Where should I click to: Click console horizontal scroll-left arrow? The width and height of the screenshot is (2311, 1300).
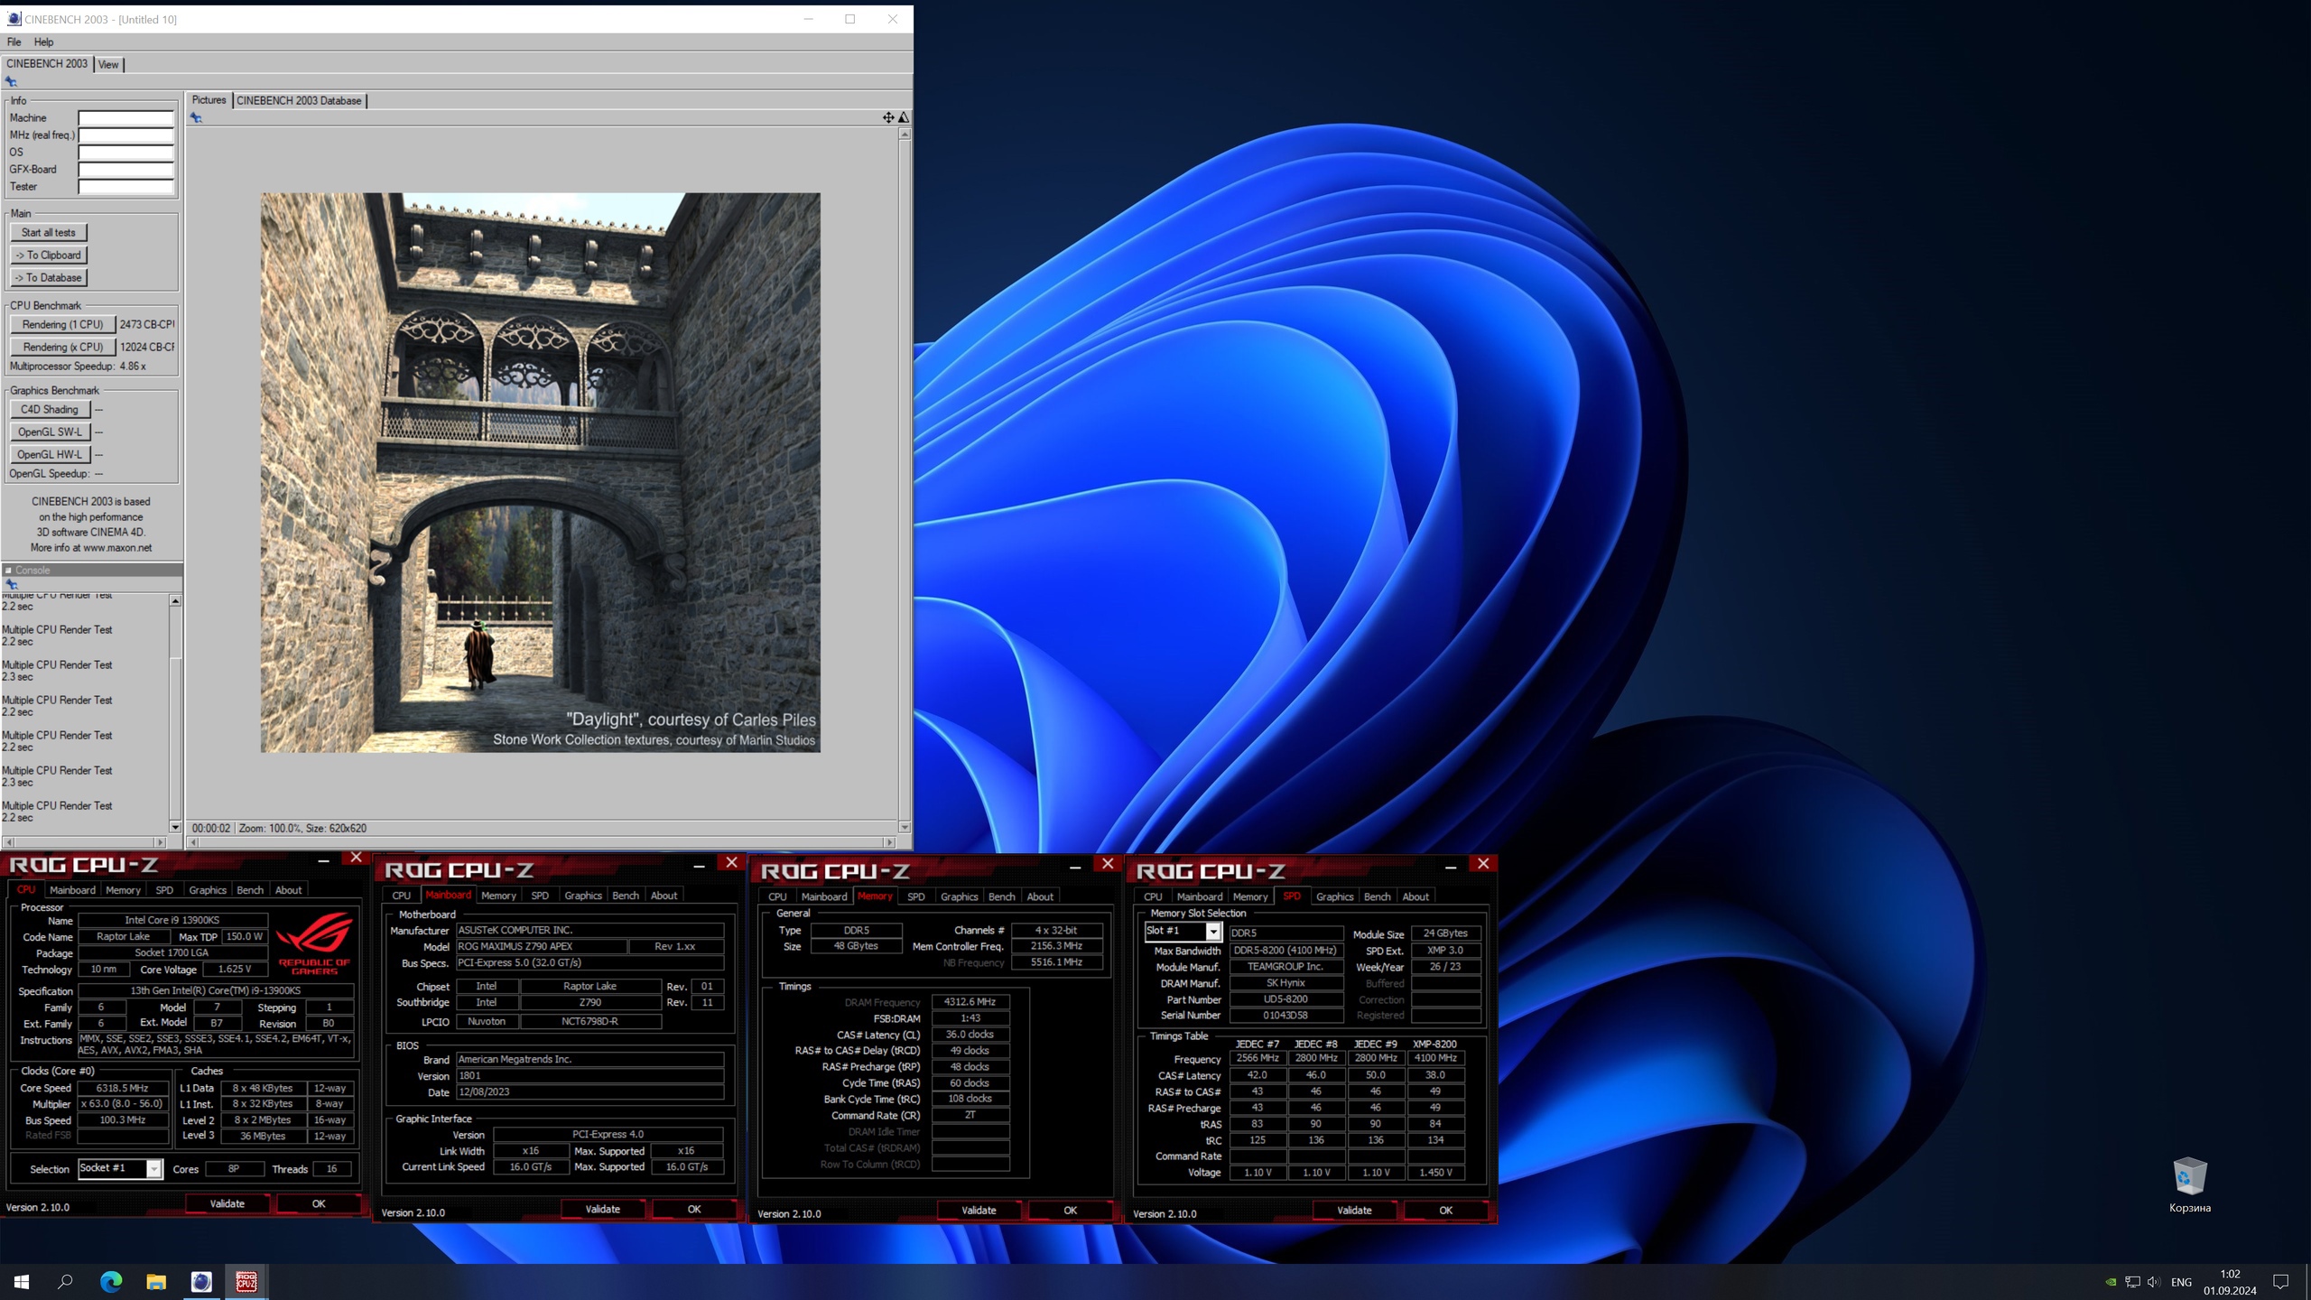[8, 842]
